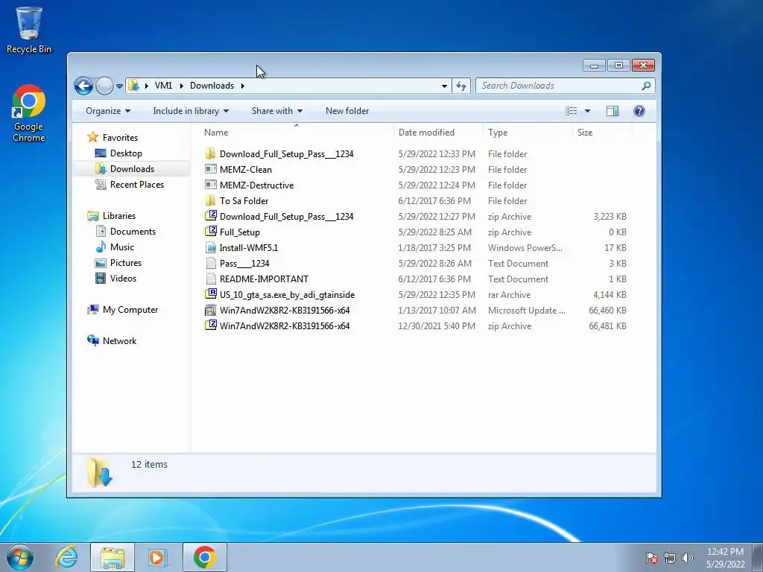Show the preview pane
The height and width of the screenshot is (572, 763).
612,111
